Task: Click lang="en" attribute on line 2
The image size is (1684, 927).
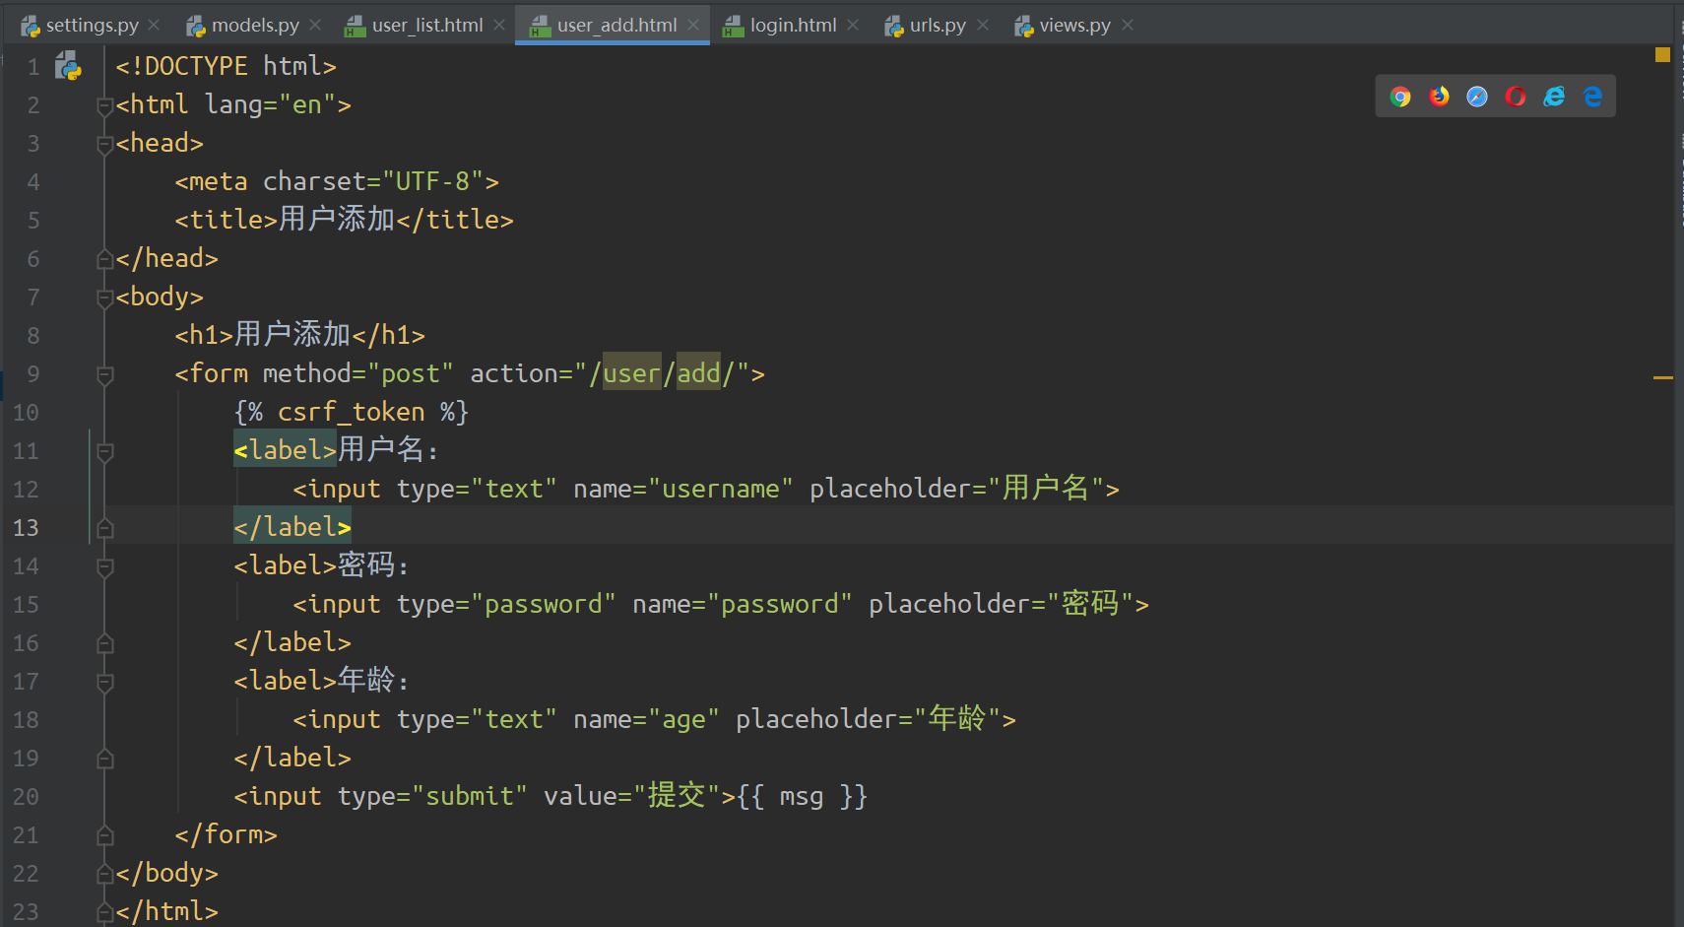Action: click(x=270, y=104)
